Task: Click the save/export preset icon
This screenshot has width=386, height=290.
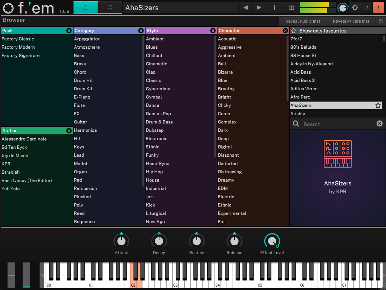Action: [x=291, y=7]
